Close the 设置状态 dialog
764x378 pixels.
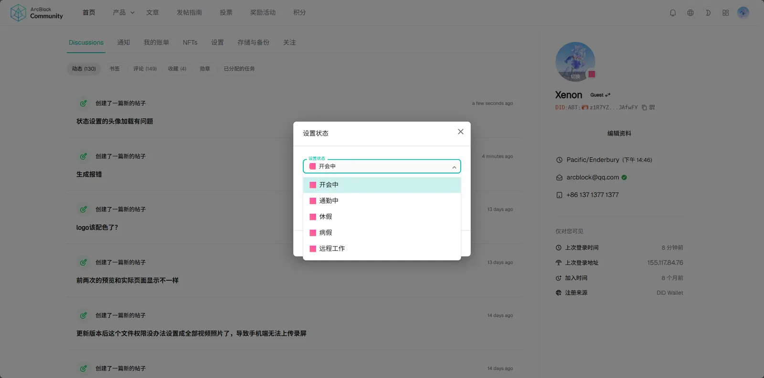pyautogui.click(x=460, y=132)
